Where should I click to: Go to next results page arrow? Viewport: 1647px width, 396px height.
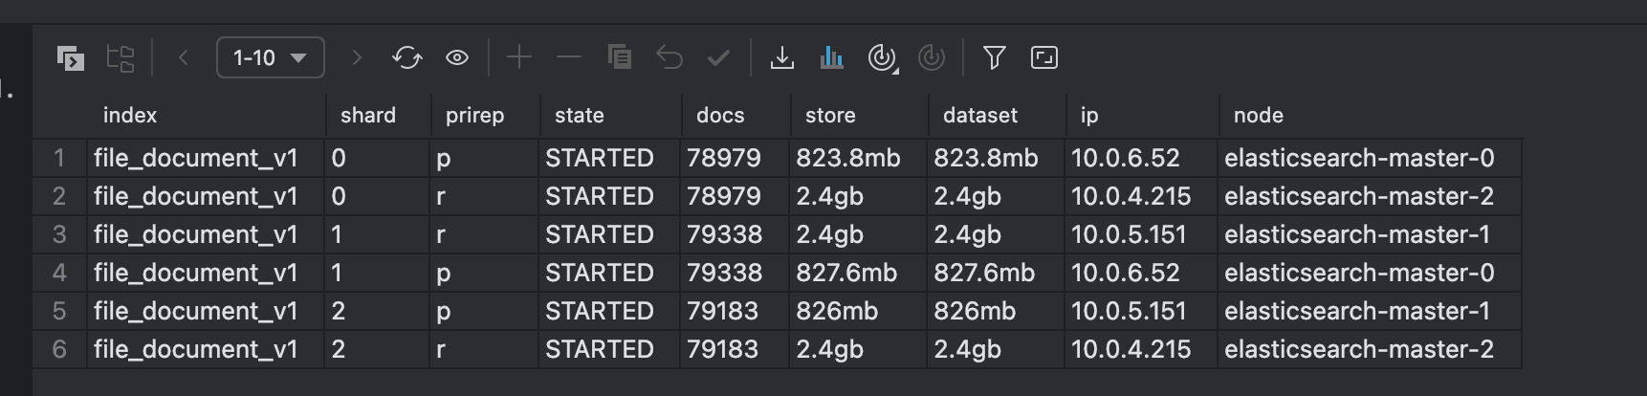(357, 58)
